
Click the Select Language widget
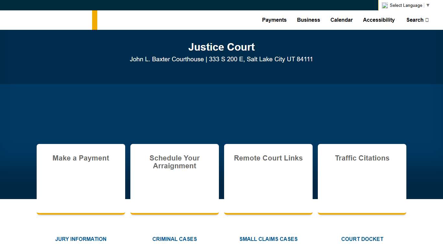(406, 5)
